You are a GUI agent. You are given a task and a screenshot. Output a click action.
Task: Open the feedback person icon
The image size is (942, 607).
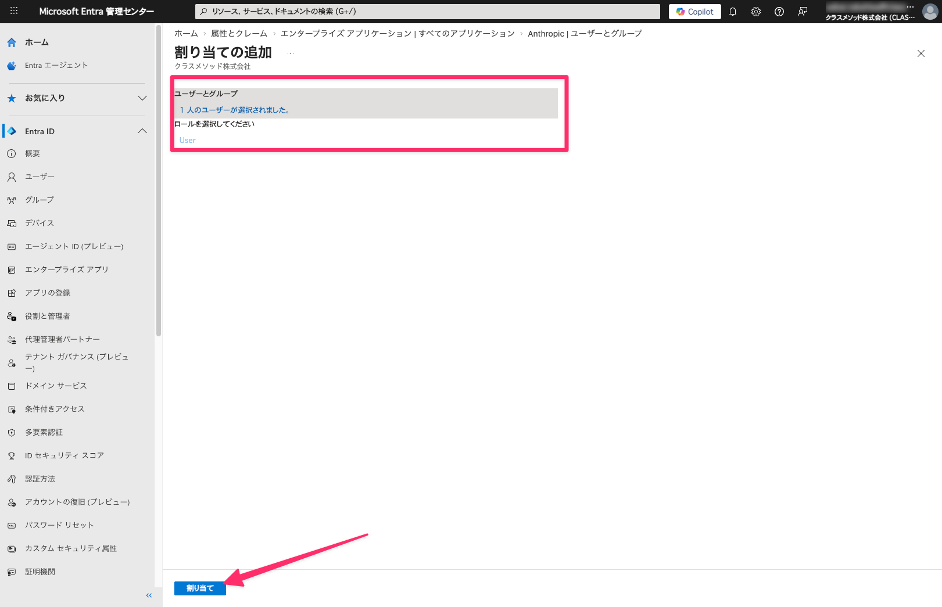[x=803, y=12]
